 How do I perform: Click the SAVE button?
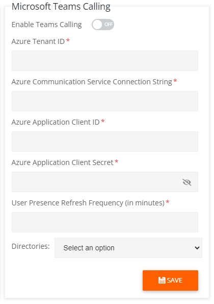170,280
